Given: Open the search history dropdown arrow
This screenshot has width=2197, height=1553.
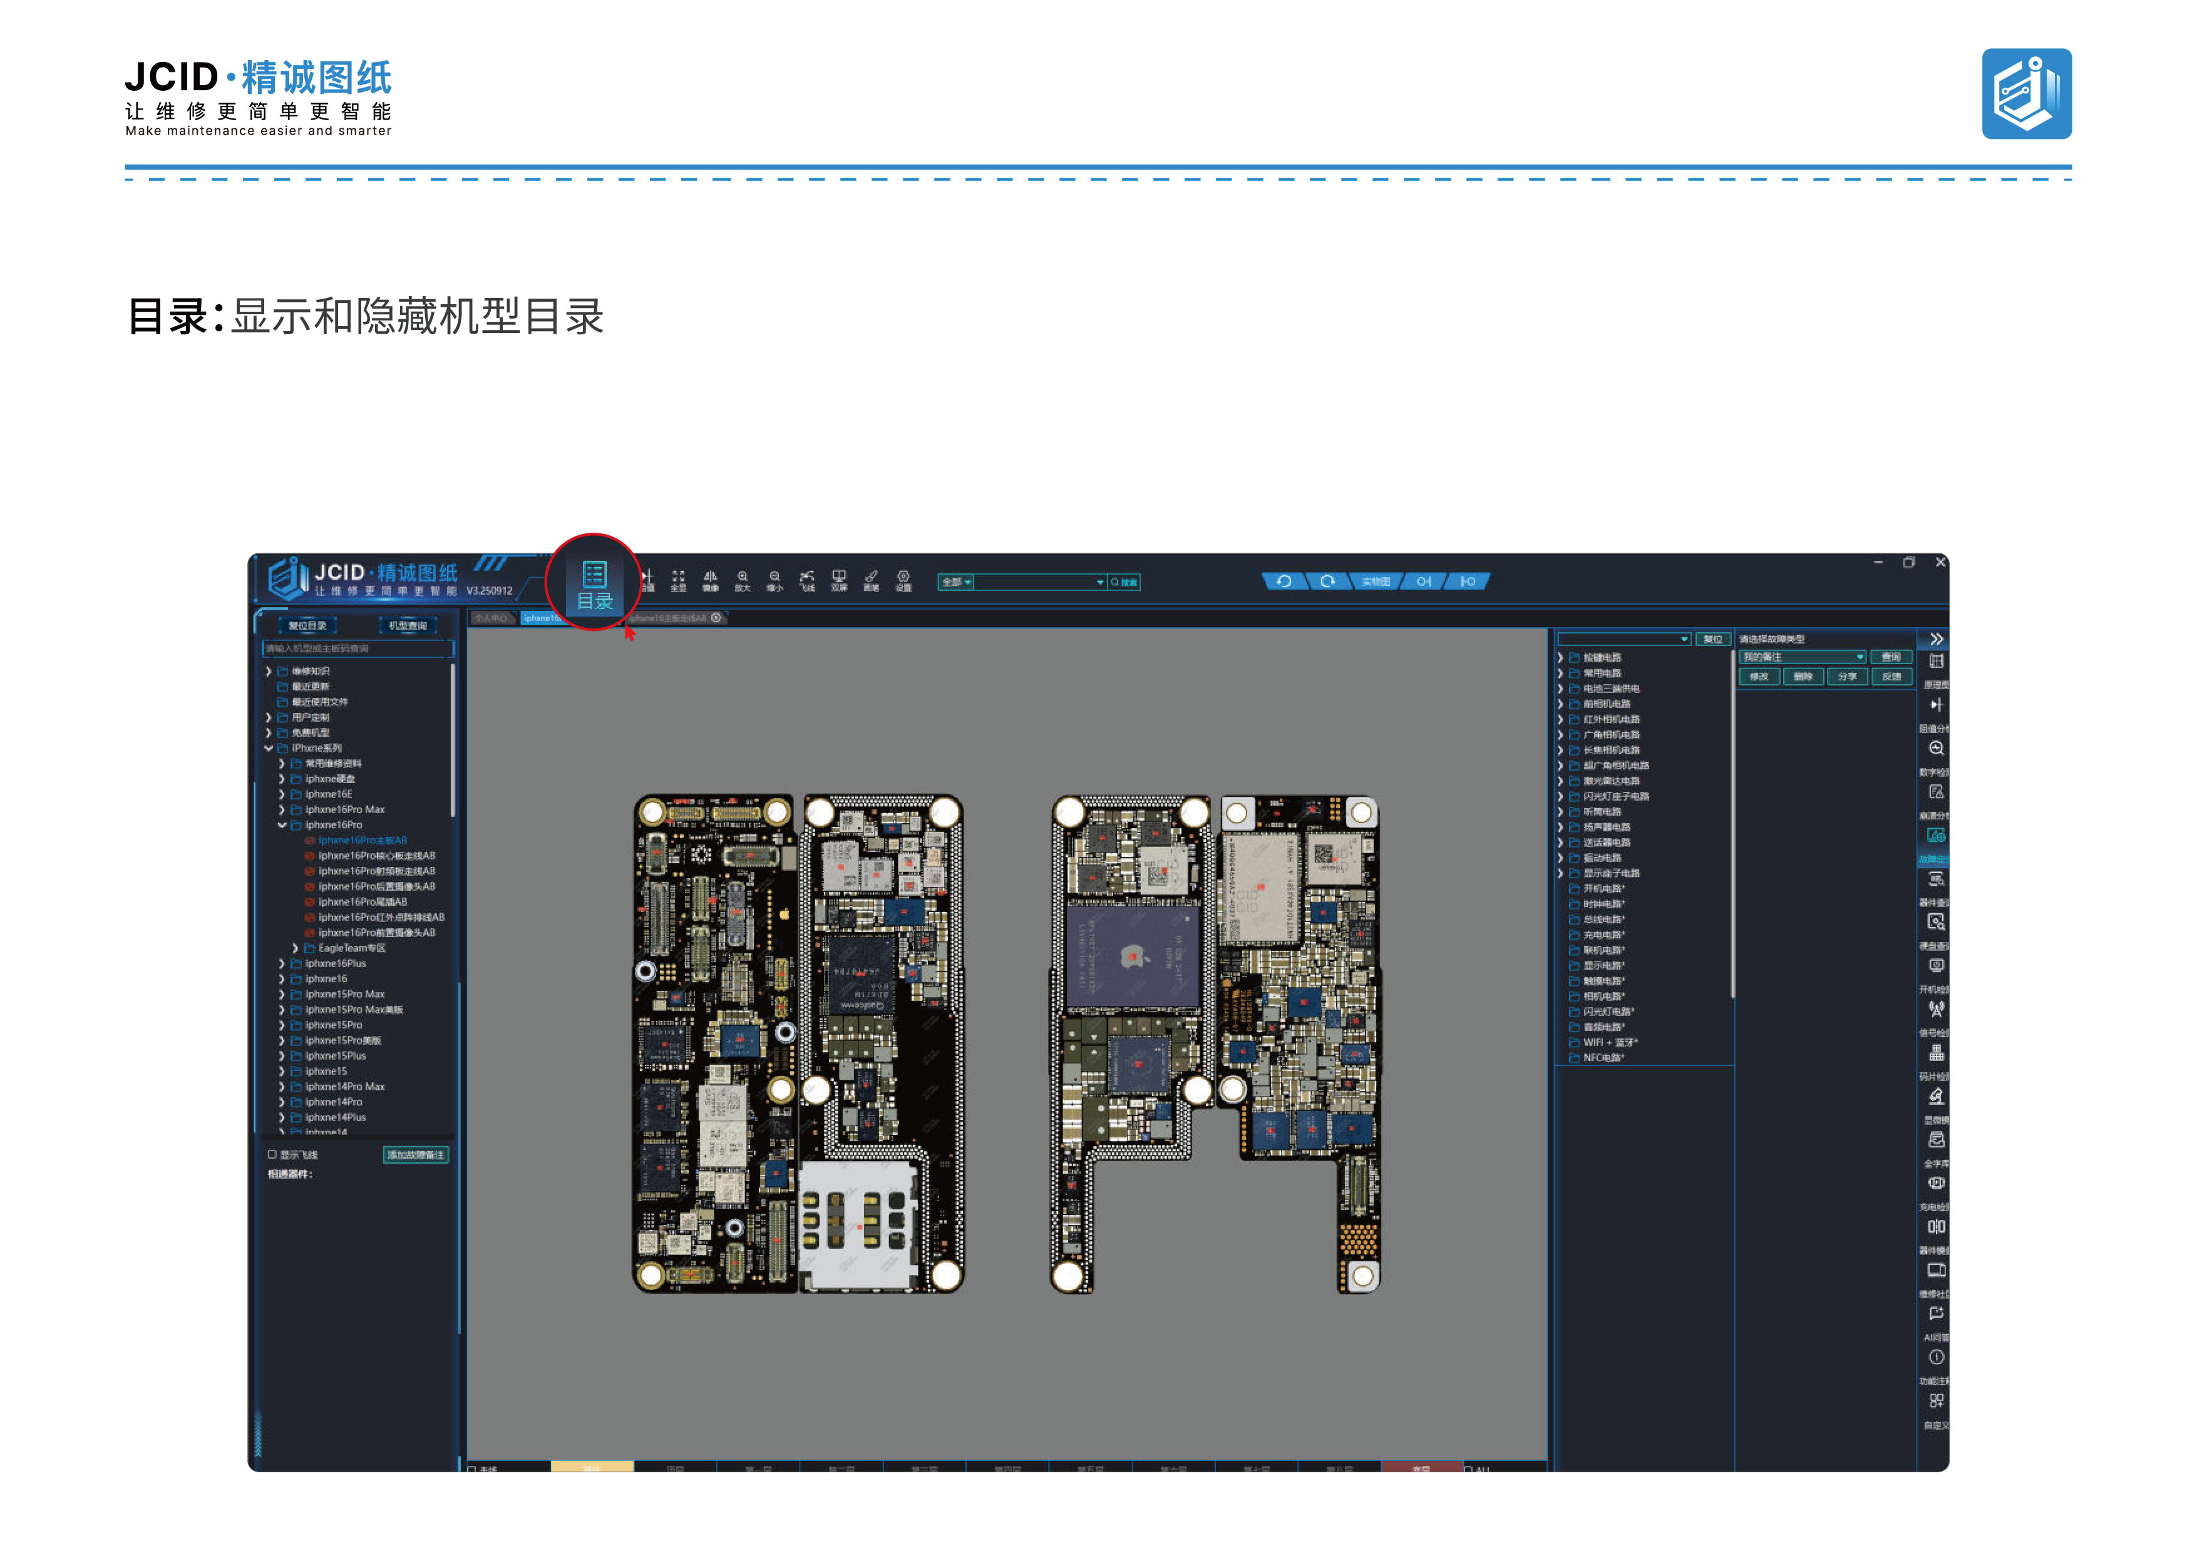Looking at the screenshot, I should [x=1099, y=582].
